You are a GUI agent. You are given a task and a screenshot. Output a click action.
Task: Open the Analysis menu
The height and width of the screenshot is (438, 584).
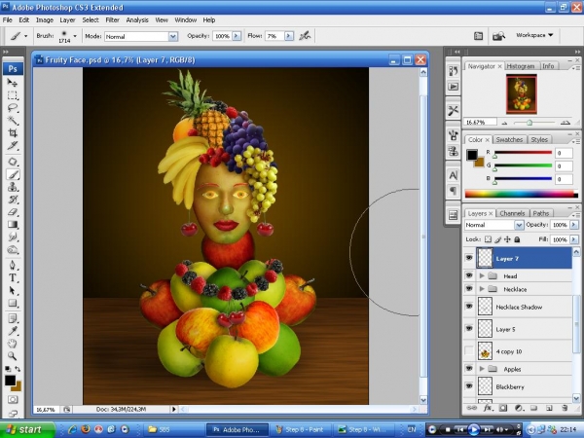coord(137,20)
